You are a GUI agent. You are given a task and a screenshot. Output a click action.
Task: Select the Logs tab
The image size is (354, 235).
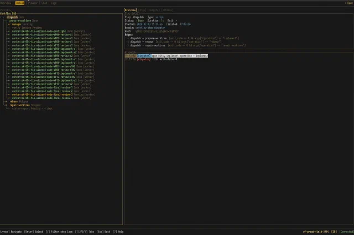[x=54, y=3]
